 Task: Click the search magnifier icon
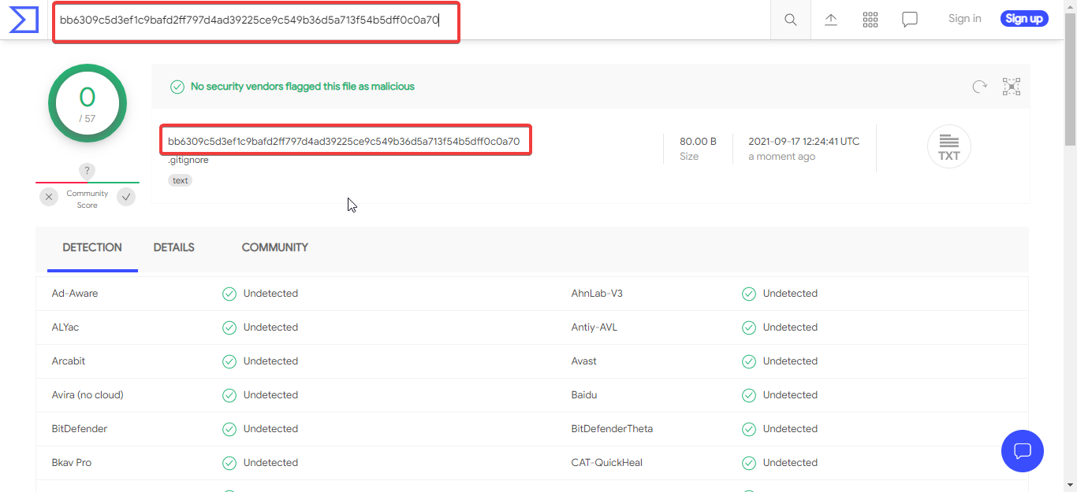790,20
